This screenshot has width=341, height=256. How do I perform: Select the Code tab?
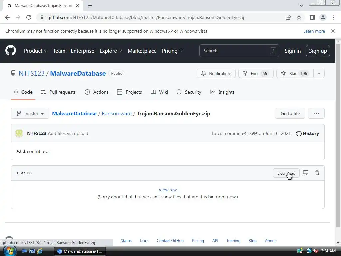click(23, 92)
